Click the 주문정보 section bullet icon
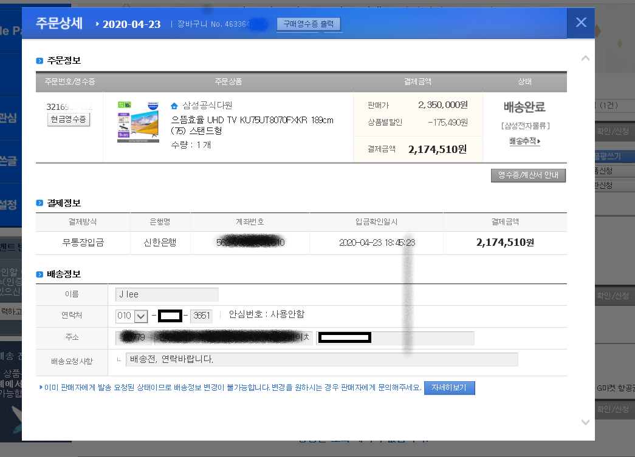Viewport: 635px width, 457px height. [39, 61]
